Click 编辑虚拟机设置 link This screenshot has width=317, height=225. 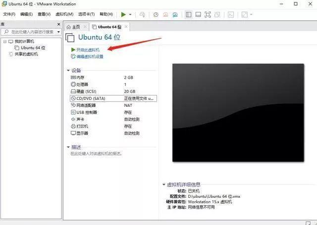click(90, 56)
